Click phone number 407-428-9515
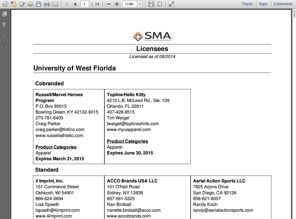Viewport: 296px width, 219px height. (x=121, y=112)
